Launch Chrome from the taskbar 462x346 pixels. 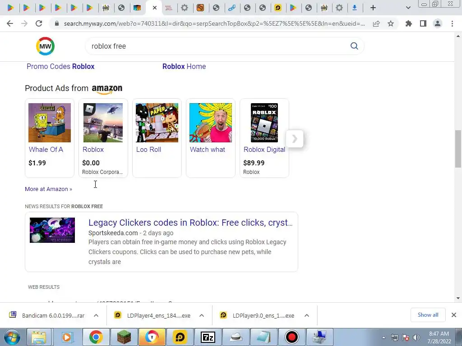(96, 337)
